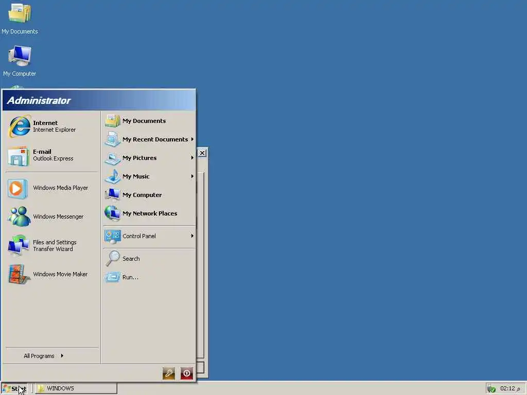Screen dimensions: 527x395
Task: Click the red Shut Down button
Action: [x=187, y=373]
